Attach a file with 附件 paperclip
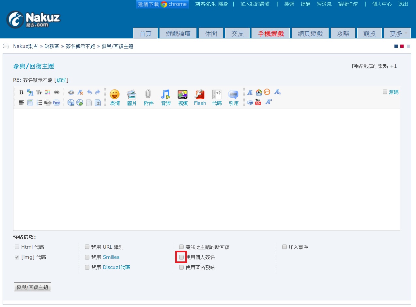416x307 pixels. click(x=148, y=97)
